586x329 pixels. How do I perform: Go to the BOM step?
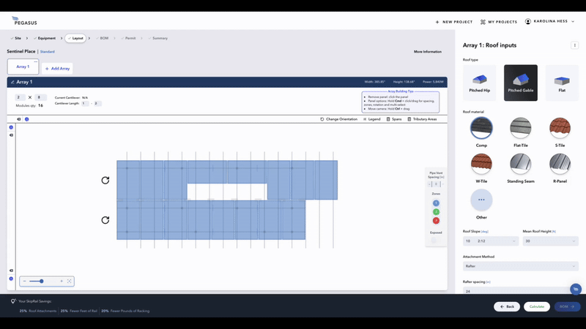click(102, 38)
